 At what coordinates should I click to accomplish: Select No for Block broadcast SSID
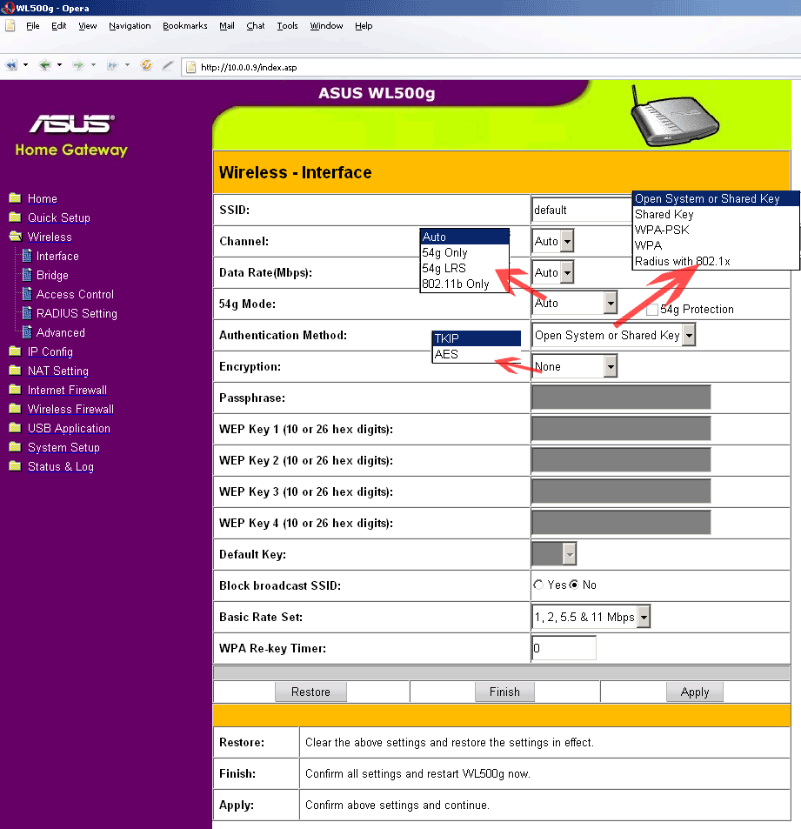coord(574,585)
